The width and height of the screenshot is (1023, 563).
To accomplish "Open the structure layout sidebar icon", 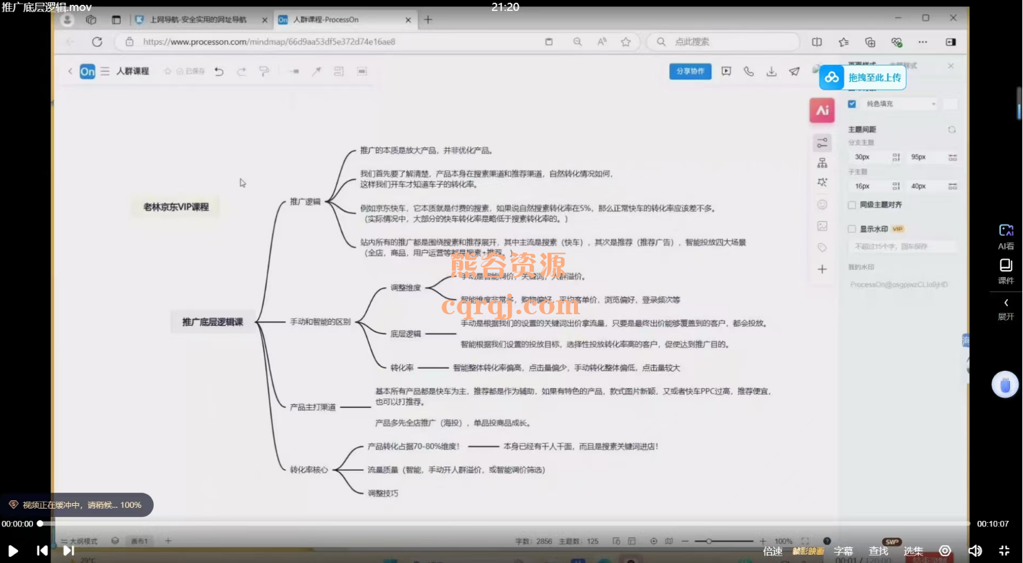I will coord(822,163).
